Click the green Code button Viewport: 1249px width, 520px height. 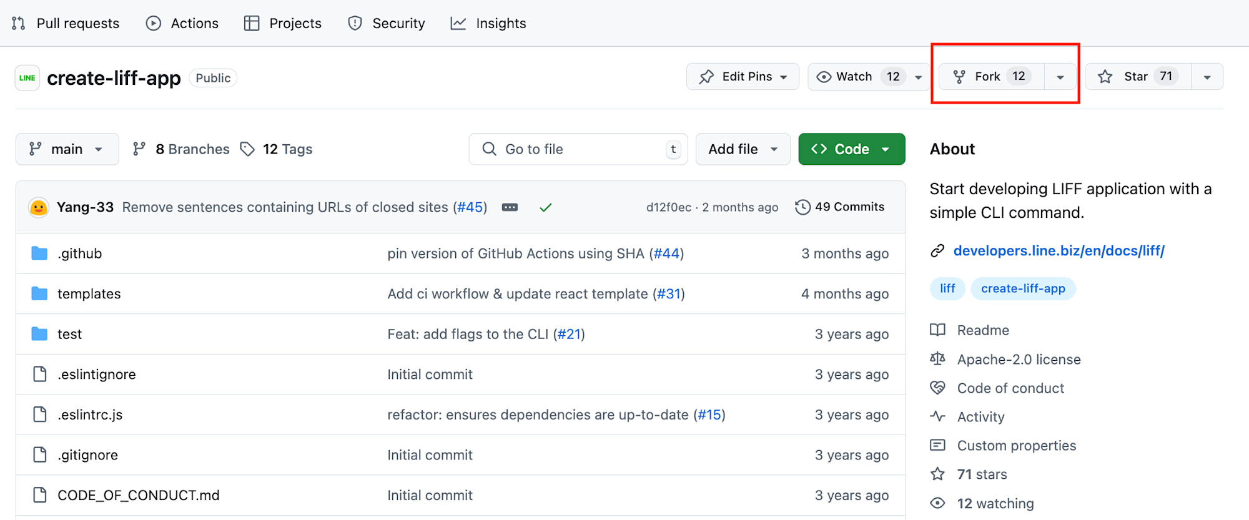852,149
